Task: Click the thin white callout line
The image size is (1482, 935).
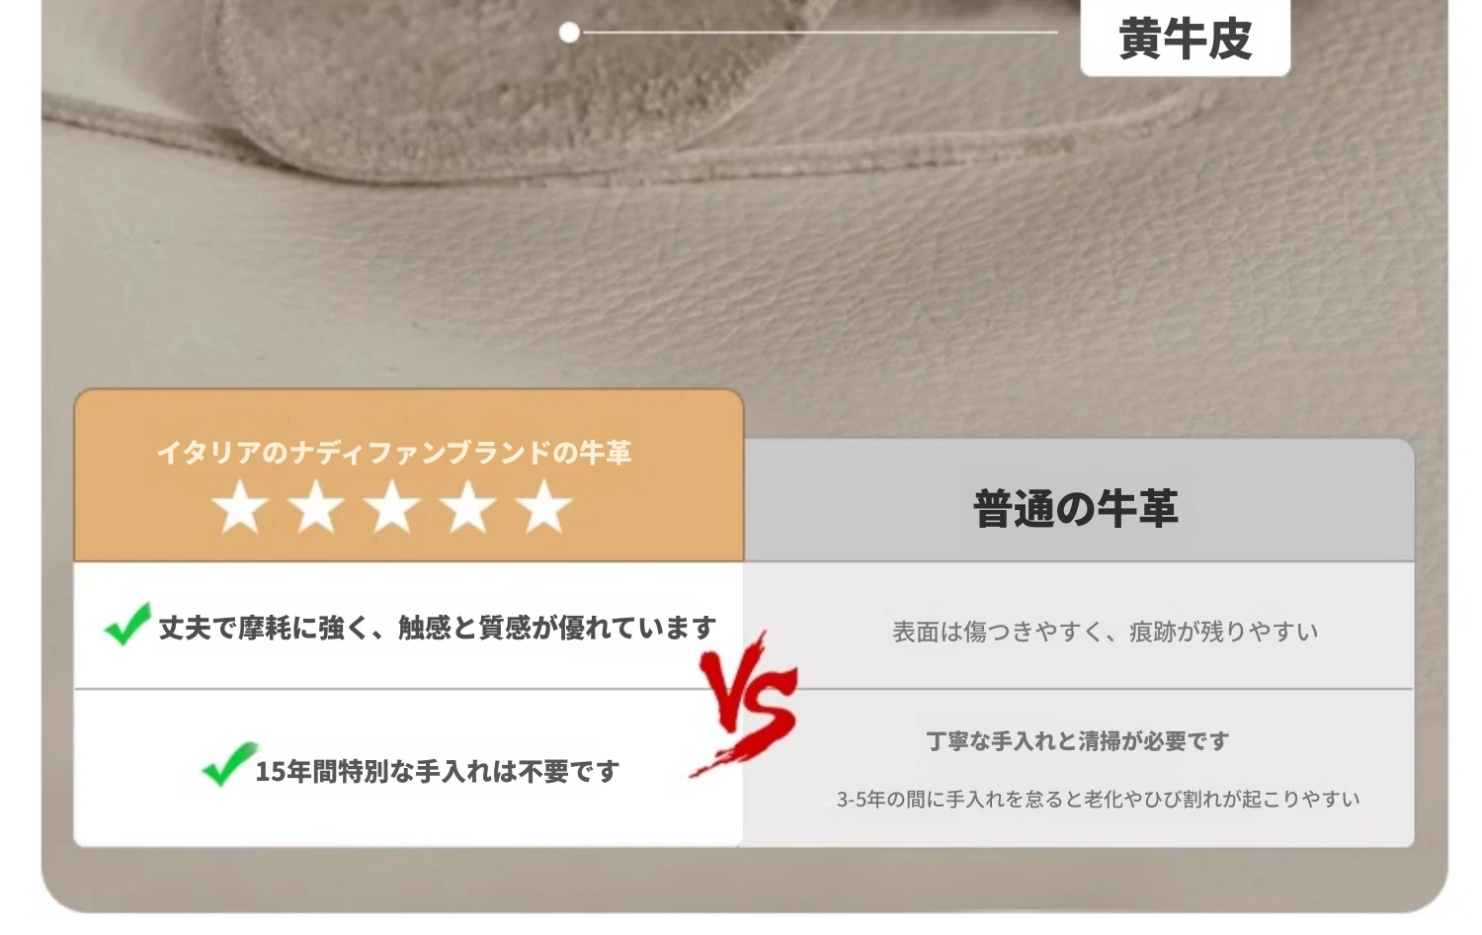Action: click(819, 33)
